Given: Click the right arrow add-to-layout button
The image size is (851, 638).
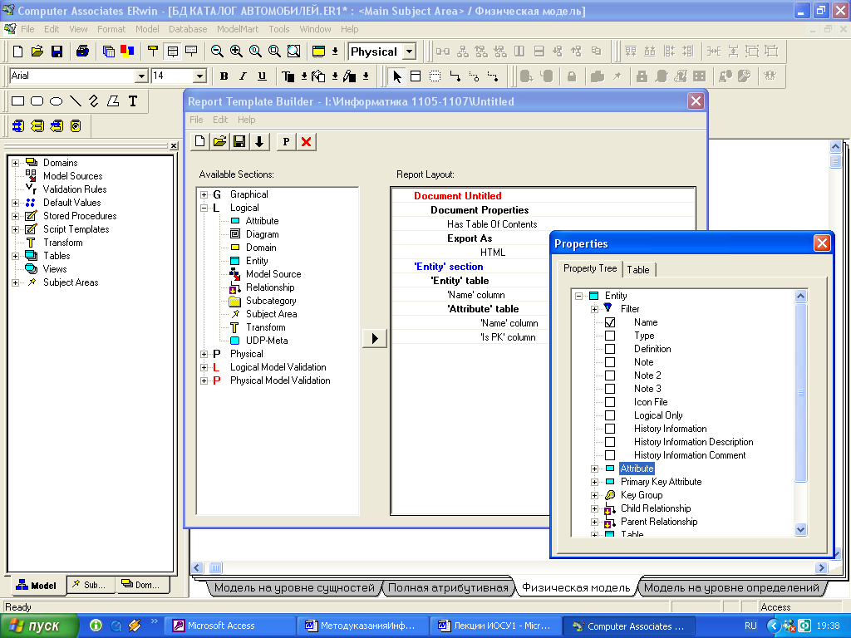Looking at the screenshot, I should pyautogui.click(x=375, y=338).
